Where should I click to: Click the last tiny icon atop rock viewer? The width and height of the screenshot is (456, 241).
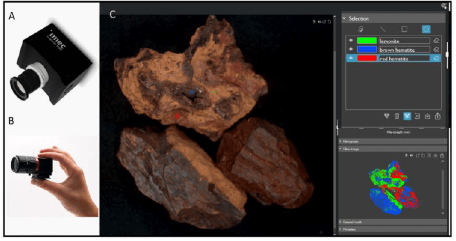(329, 22)
